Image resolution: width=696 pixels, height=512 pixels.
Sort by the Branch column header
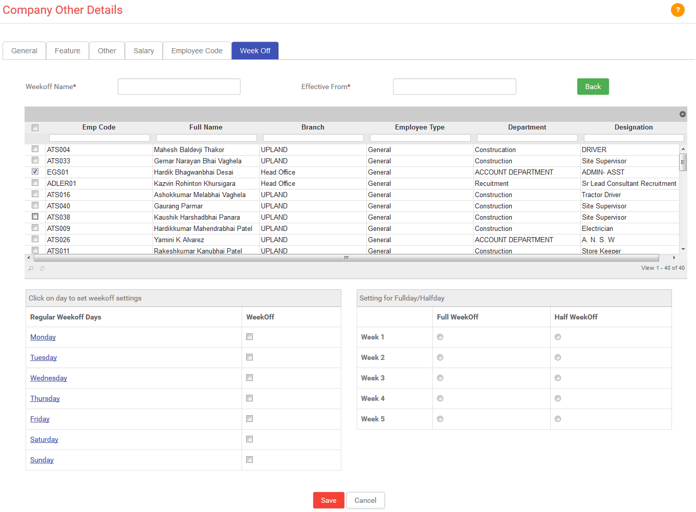click(313, 127)
